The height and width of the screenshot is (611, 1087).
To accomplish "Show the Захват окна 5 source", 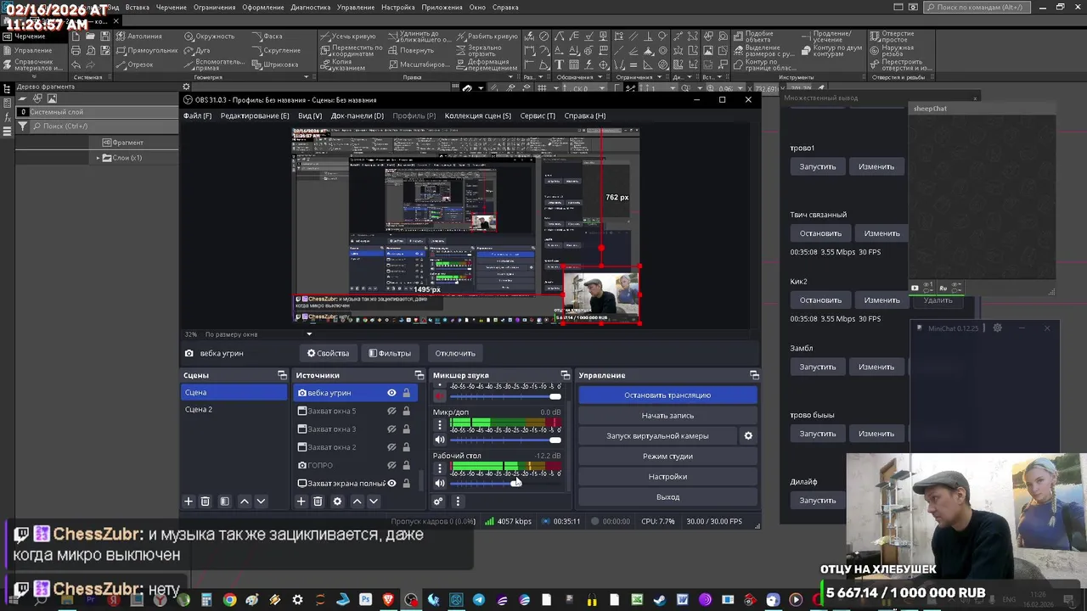I will tap(391, 411).
